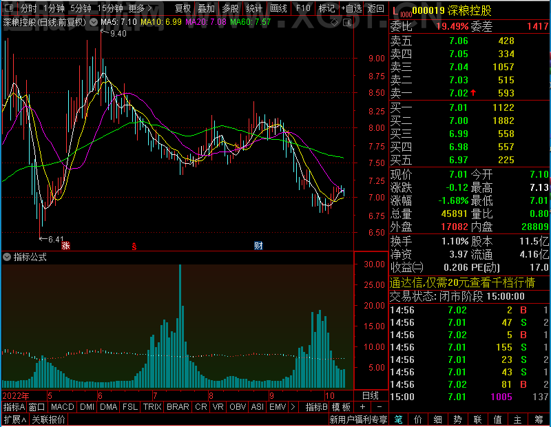Click the stock name 000019 深粮控股

click(452, 11)
